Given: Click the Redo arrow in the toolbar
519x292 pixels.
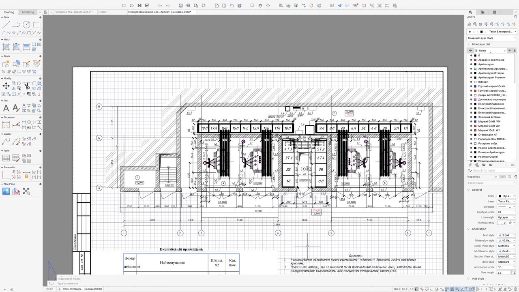Looking at the screenshot, I should click(x=167, y=5).
